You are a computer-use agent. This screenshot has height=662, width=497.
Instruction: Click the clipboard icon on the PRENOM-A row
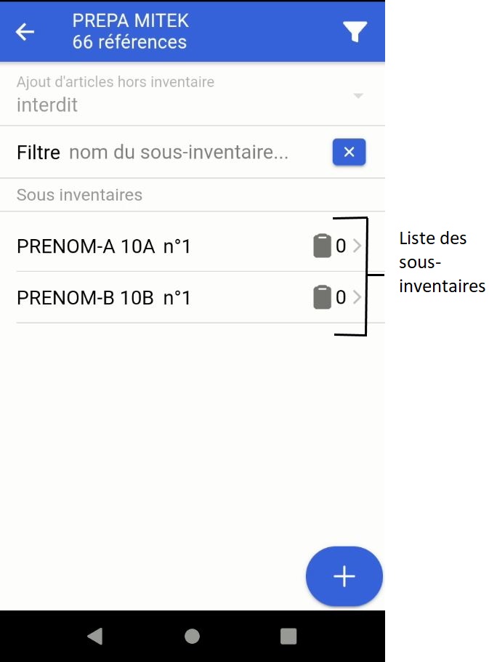click(322, 246)
